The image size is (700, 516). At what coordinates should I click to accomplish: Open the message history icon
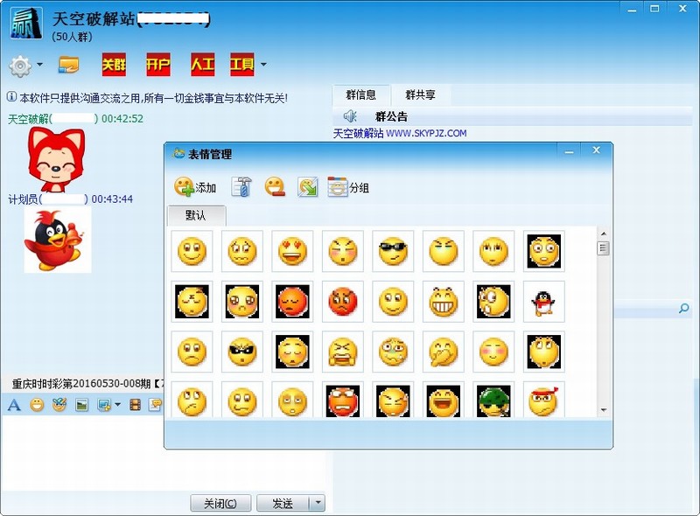[x=154, y=403]
